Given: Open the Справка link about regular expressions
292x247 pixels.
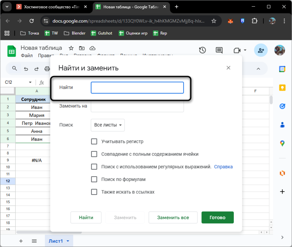Looking at the screenshot, I should (x=224, y=166).
